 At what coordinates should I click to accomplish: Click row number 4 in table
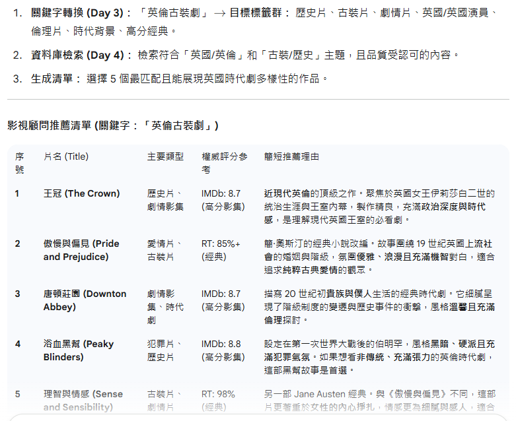coord(18,344)
